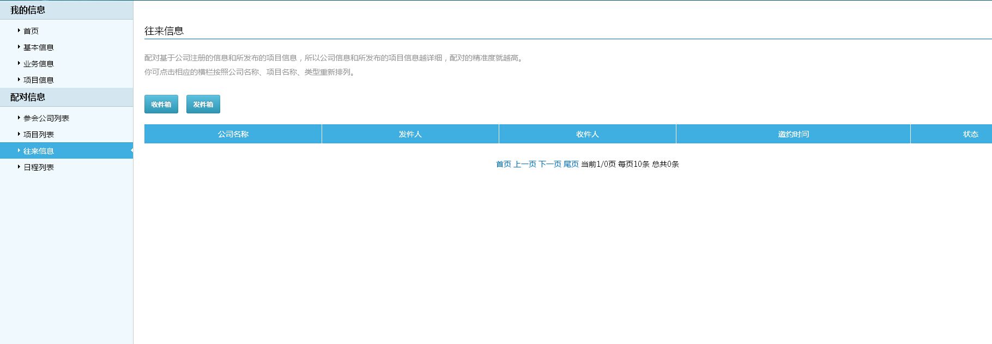Screen dimensions: 992x344
Task: Go to the 业务信息 sidebar item
Action: tap(38, 64)
